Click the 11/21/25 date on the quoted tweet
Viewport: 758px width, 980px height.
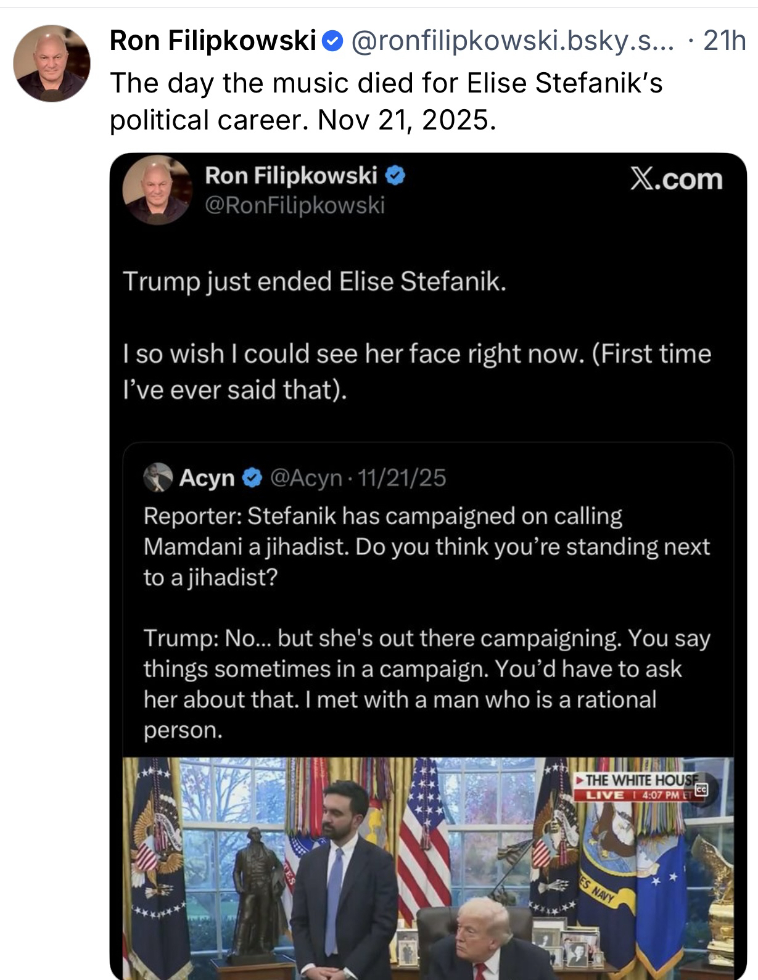402,478
